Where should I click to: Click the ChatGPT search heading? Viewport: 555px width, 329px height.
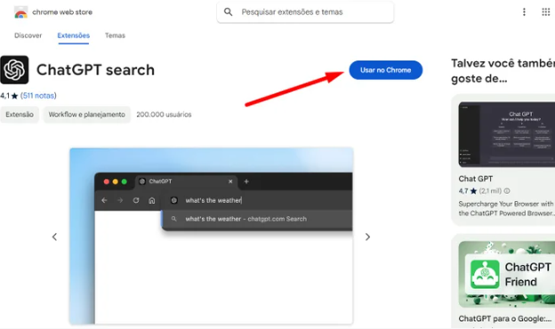[x=95, y=69]
